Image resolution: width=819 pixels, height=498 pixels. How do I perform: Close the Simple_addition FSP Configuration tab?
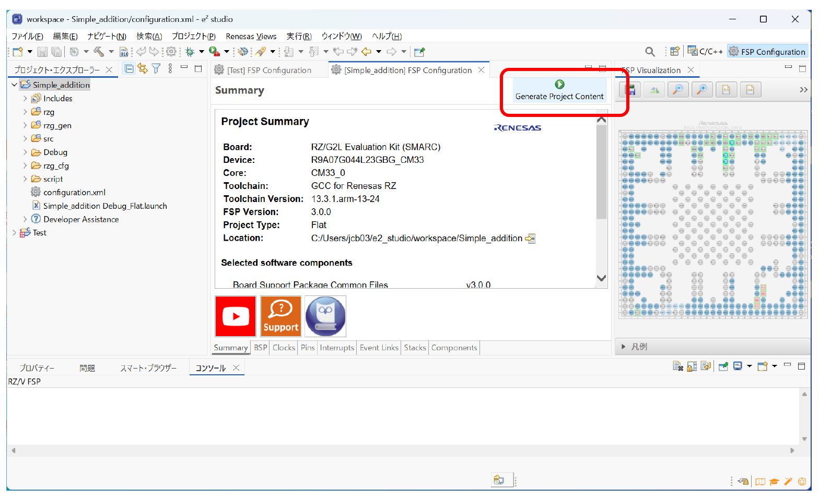(481, 70)
